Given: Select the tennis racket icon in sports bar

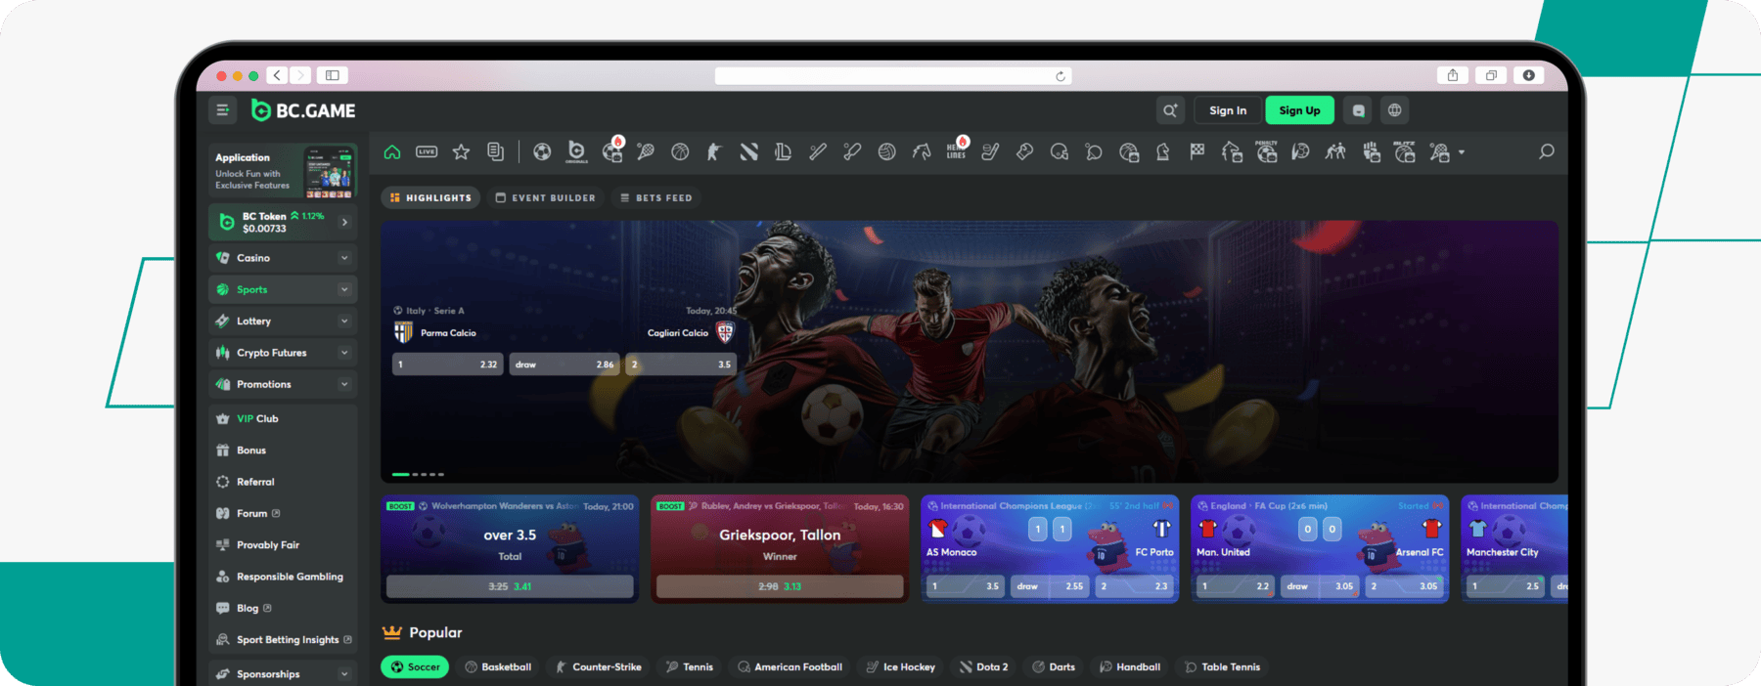Looking at the screenshot, I should click(x=646, y=151).
